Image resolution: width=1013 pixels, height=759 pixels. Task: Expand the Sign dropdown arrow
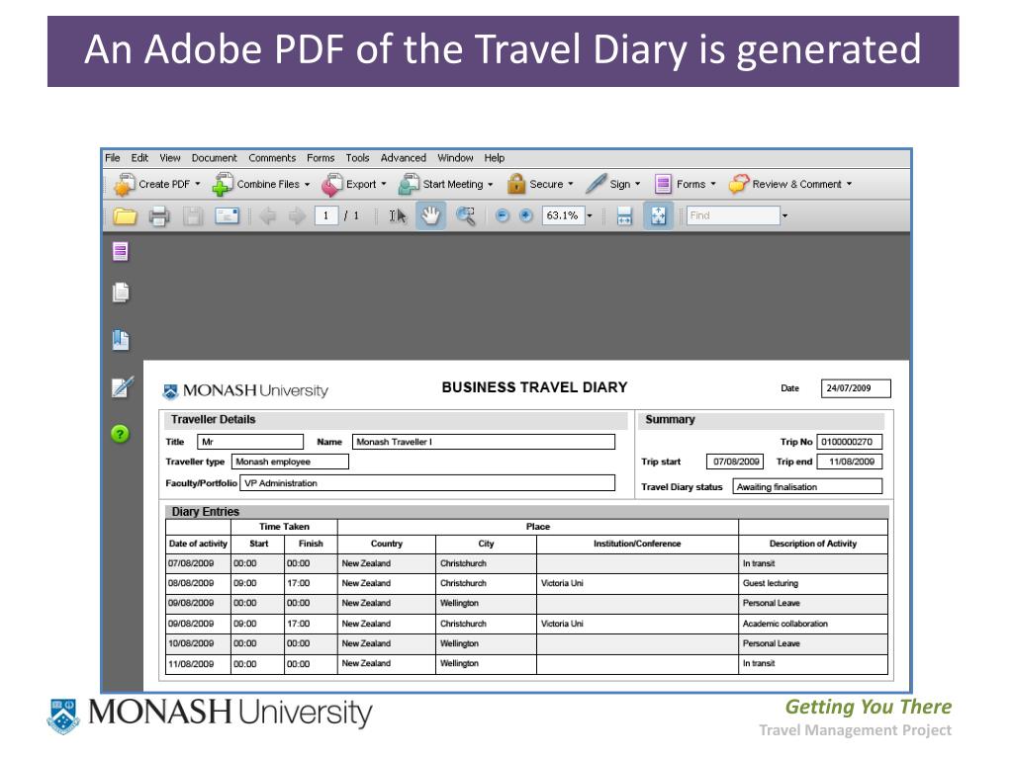638,185
